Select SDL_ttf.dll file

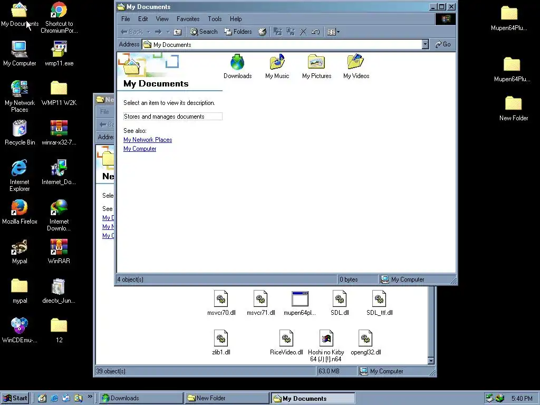pos(379,303)
